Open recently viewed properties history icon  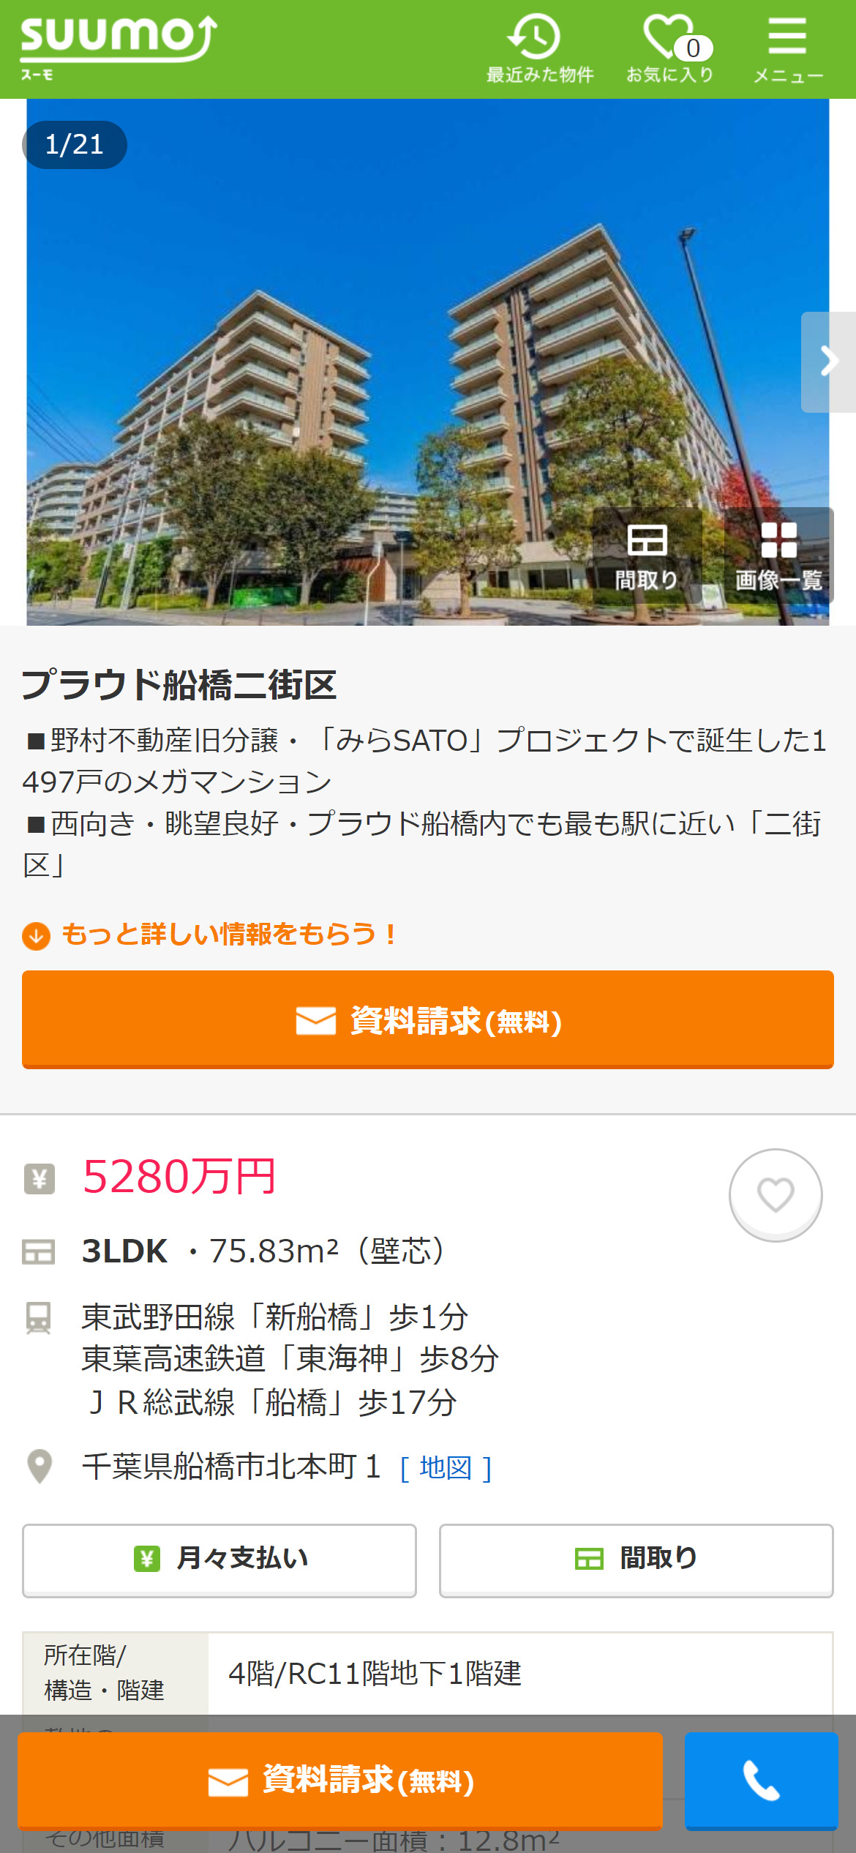[x=539, y=48]
